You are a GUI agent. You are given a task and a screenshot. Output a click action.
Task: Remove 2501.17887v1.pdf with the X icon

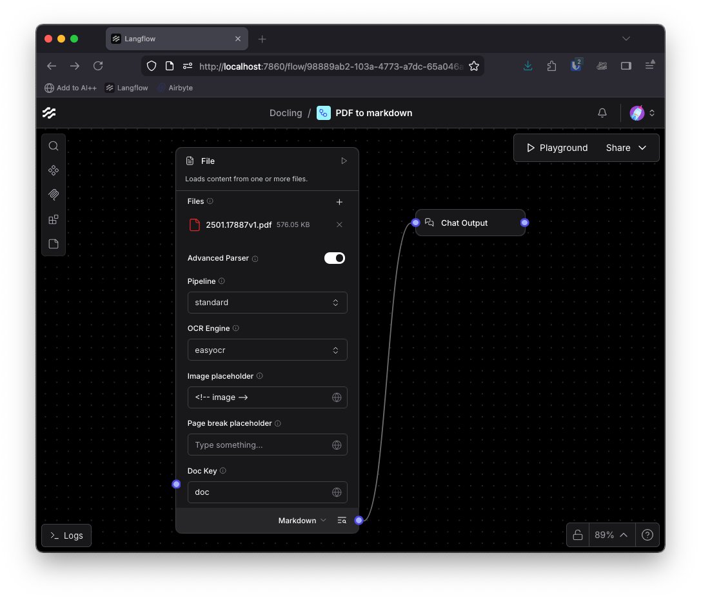339,225
